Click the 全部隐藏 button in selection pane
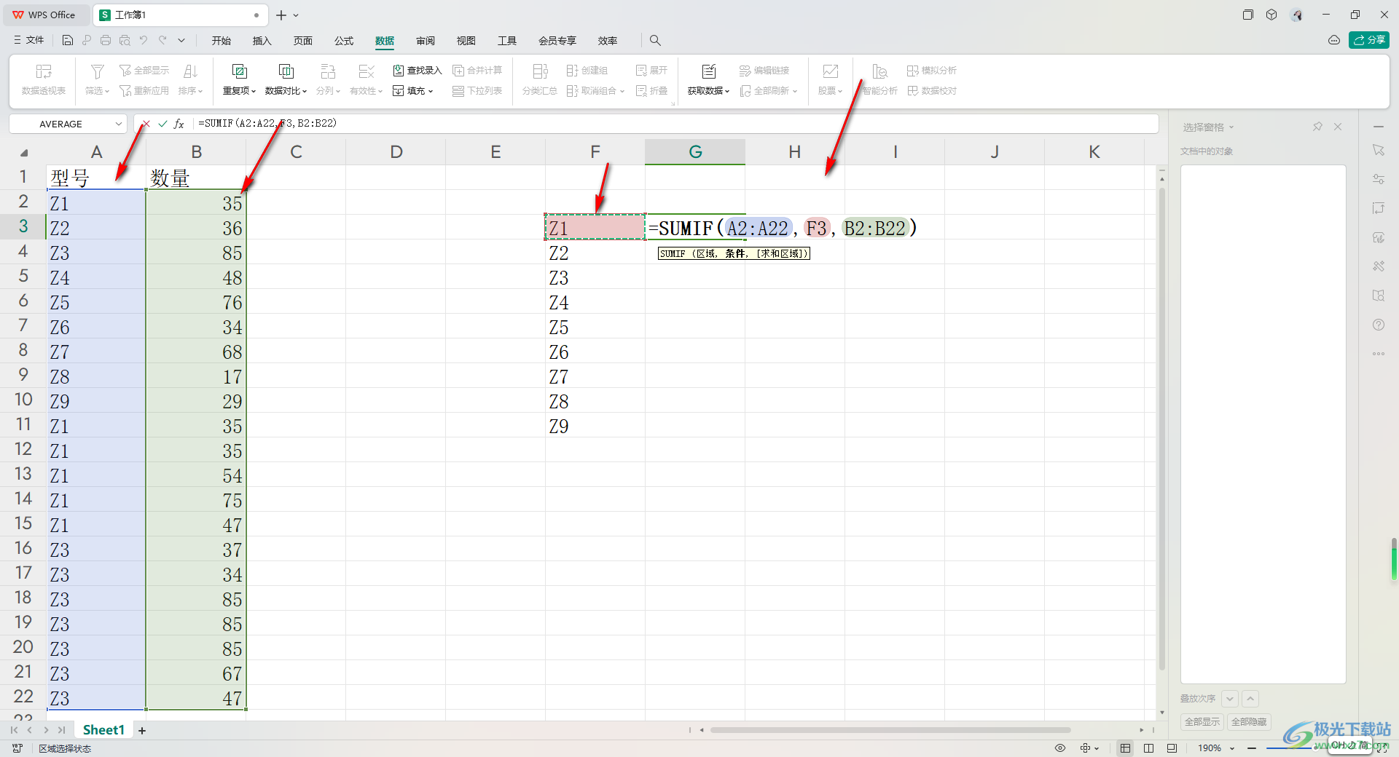Screen dimensions: 1399x757 point(1249,721)
